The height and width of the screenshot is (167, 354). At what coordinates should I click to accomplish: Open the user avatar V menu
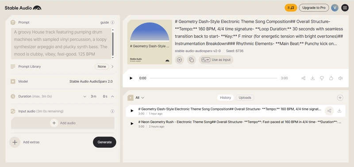(335, 8)
